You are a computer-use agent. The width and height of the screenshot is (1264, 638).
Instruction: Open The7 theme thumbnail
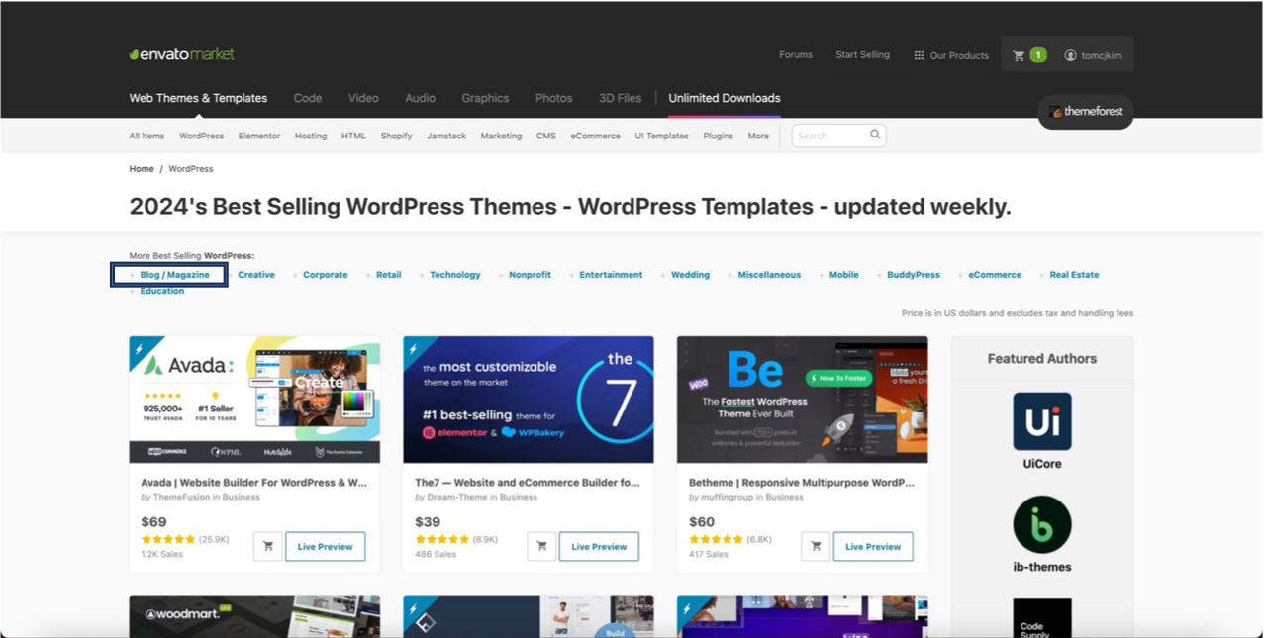(x=529, y=400)
